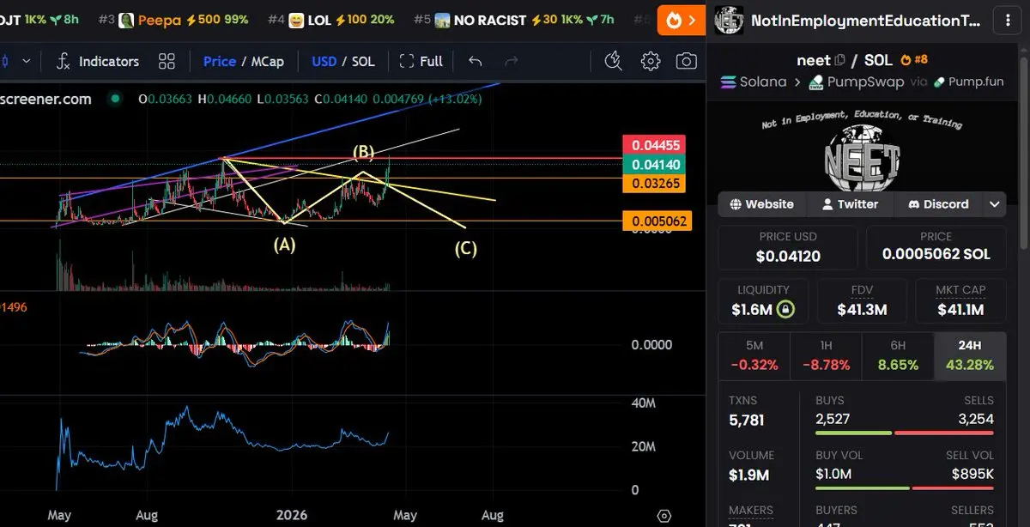1030x527 pixels.
Task: Click the LOL laughing emoji token icon
Action: (296, 20)
